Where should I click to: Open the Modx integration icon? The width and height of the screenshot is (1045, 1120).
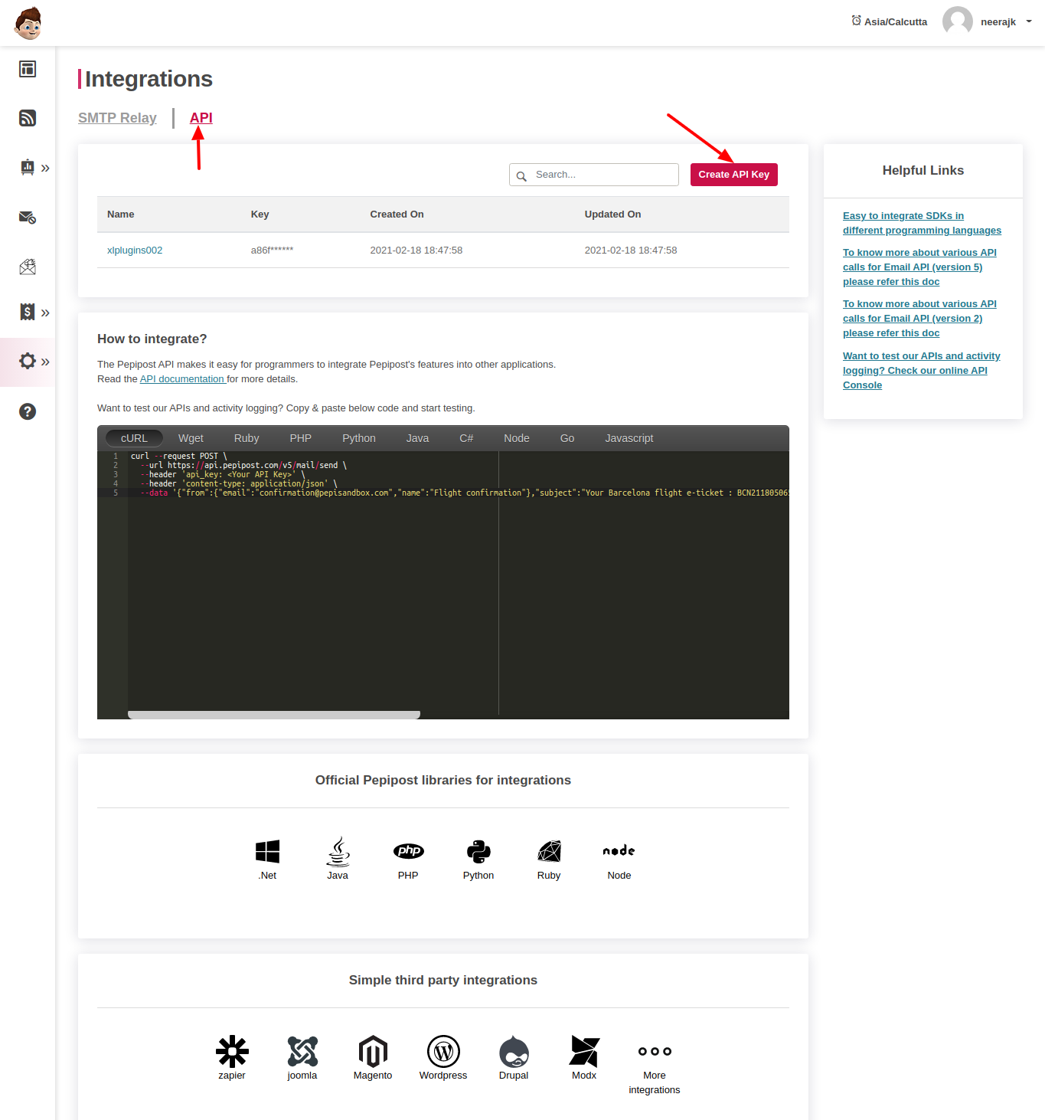(x=584, y=1051)
